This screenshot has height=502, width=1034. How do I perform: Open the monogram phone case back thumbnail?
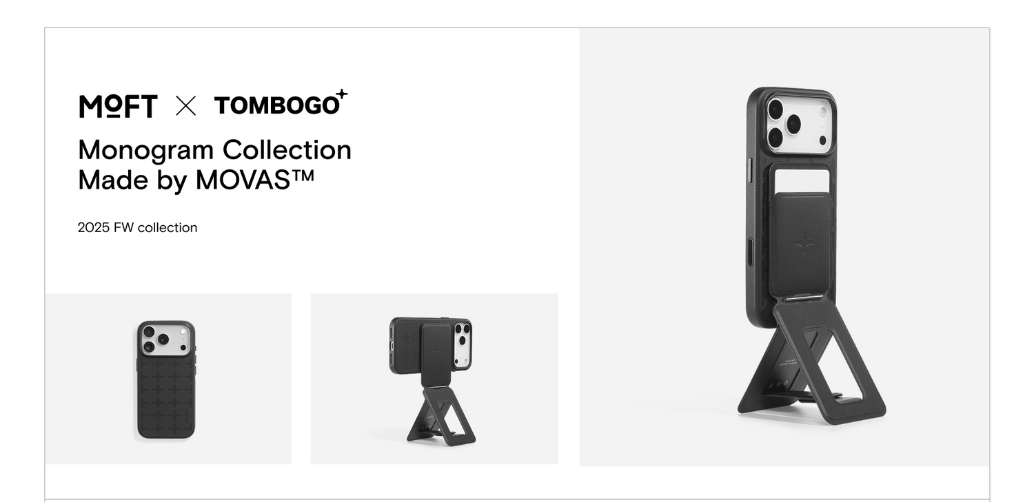[x=168, y=379]
